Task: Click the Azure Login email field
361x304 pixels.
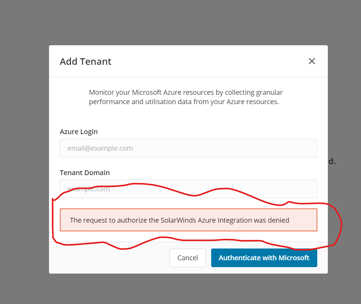Action: pyautogui.click(x=188, y=148)
